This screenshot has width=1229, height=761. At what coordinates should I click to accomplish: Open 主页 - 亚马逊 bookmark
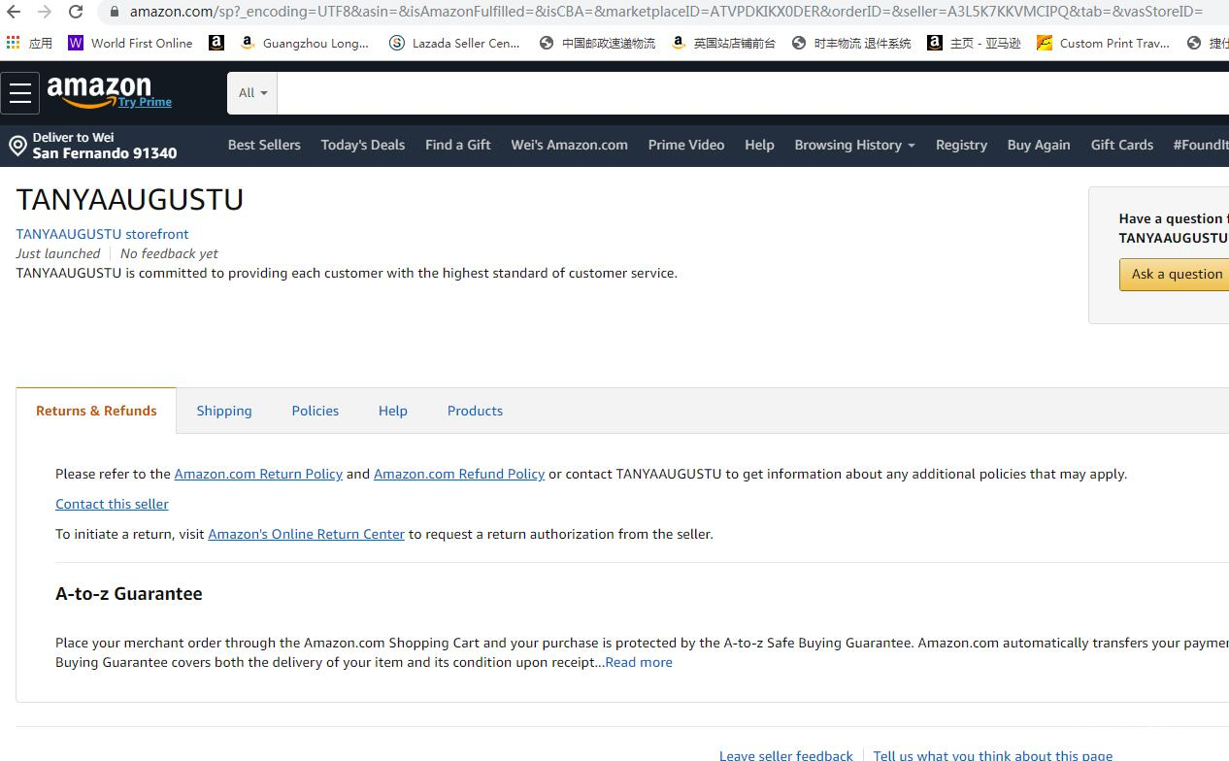click(974, 43)
